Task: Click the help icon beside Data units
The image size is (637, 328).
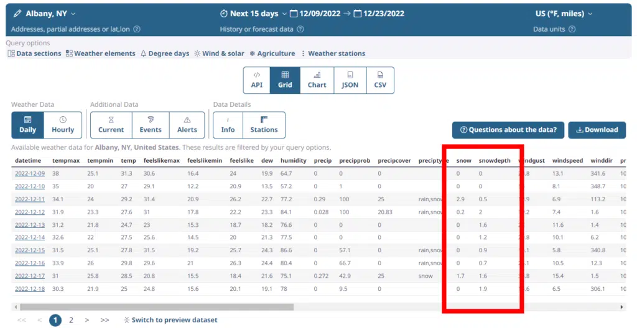Action: [572, 29]
